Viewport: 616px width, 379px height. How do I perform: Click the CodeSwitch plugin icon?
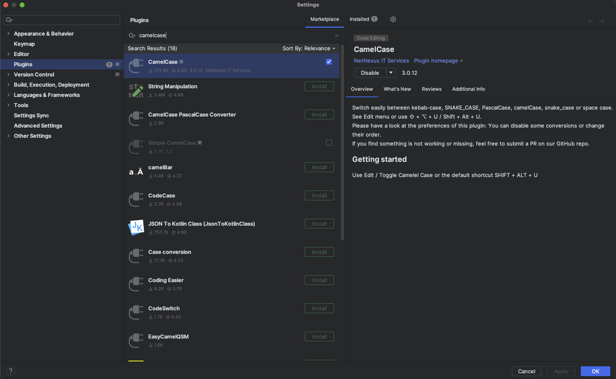pyautogui.click(x=136, y=312)
